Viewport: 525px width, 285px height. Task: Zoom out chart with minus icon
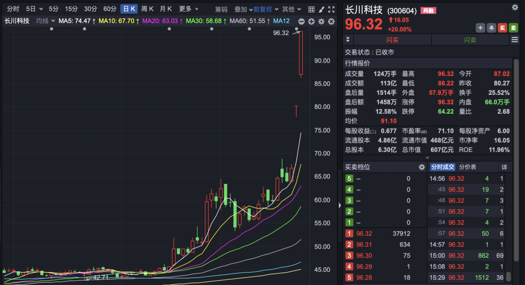pos(301,21)
